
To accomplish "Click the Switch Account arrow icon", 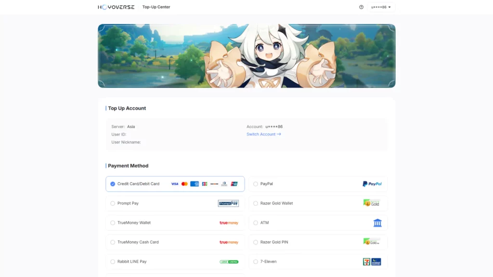I will click(279, 134).
